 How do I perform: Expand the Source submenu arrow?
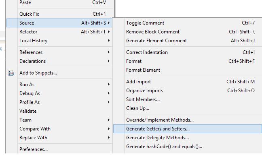coord(109,23)
